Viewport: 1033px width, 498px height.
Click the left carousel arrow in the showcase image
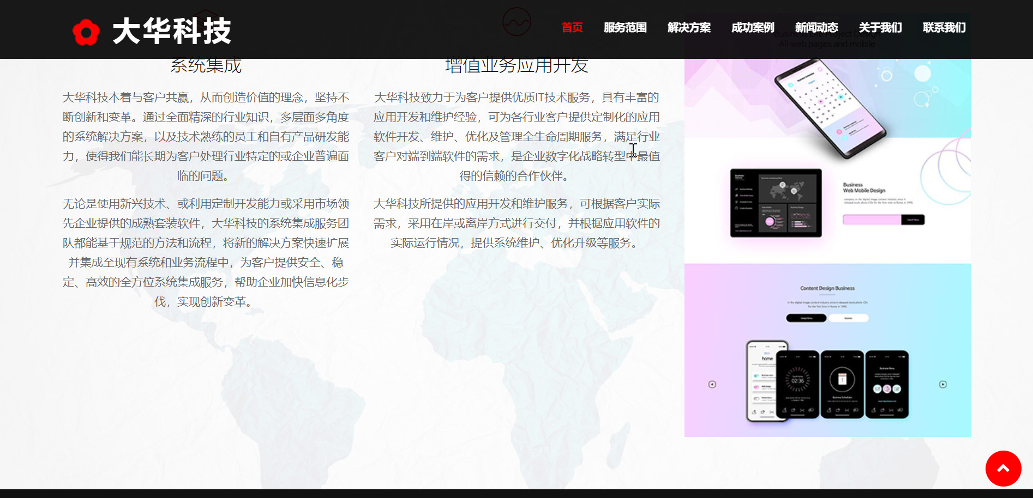click(712, 385)
